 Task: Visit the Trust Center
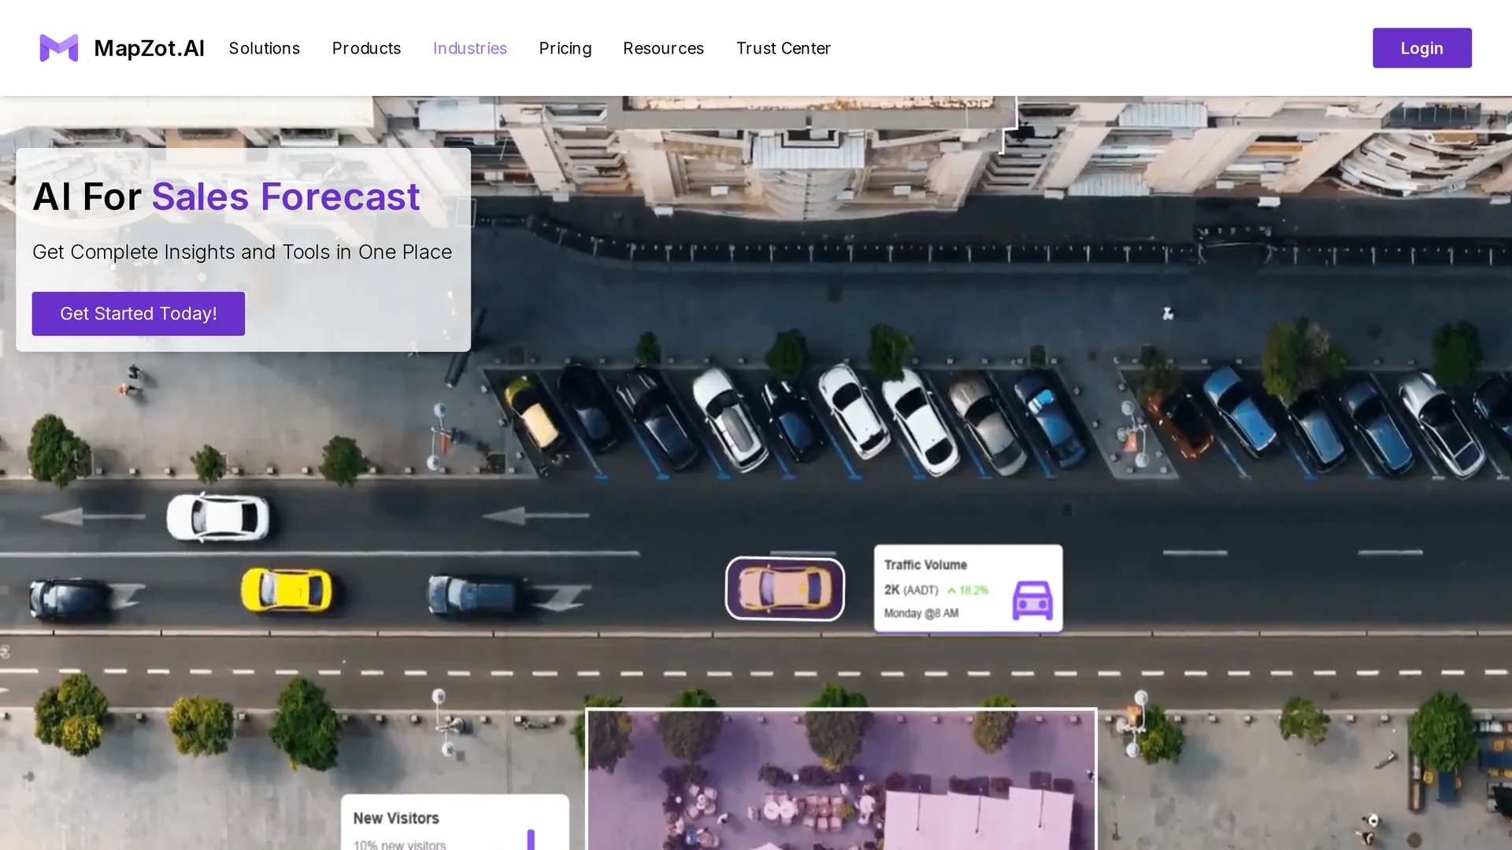coord(784,48)
